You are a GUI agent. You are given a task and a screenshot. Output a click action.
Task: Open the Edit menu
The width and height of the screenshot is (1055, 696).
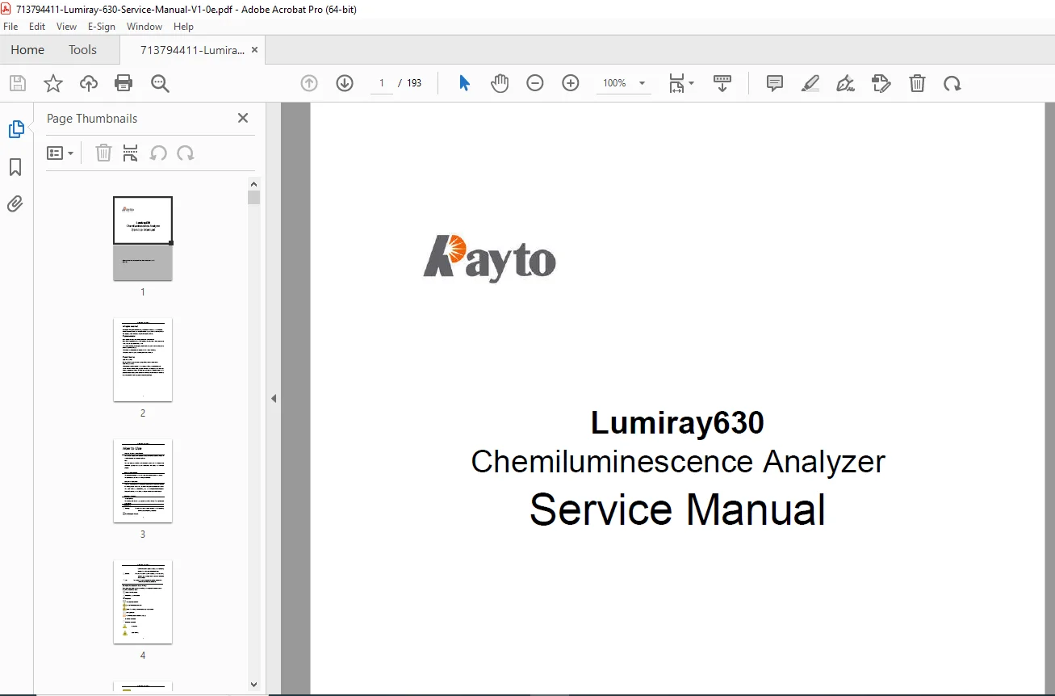coord(37,27)
